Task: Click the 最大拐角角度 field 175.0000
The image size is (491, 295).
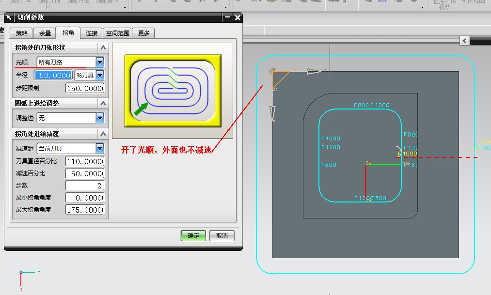Action: [85, 210]
